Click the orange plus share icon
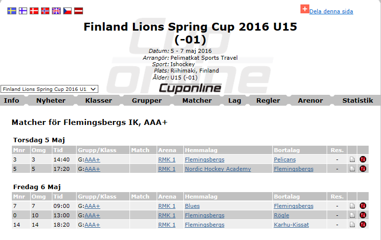Viewport: 381px width, 240px height. pos(304,9)
